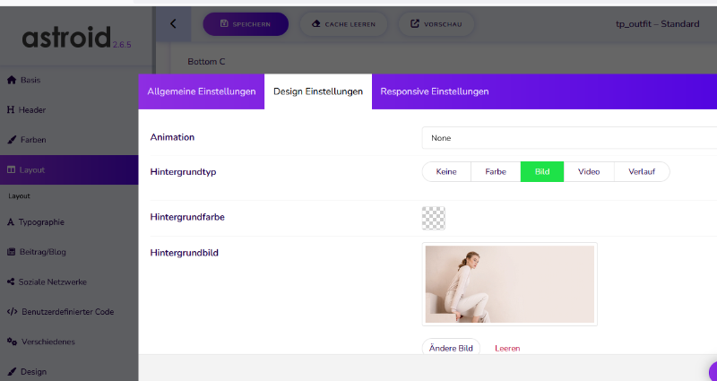Click the tp_outfit – Standard title
The height and width of the screenshot is (381, 717).
click(x=657, y=24)
